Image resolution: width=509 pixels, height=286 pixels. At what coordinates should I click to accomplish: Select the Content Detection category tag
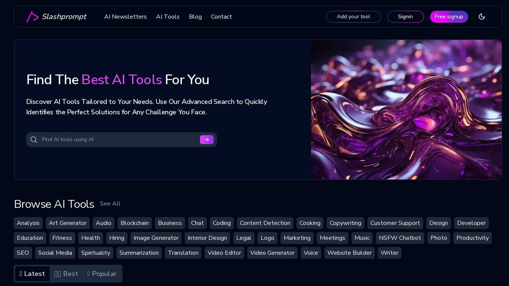tap(265, 223)
